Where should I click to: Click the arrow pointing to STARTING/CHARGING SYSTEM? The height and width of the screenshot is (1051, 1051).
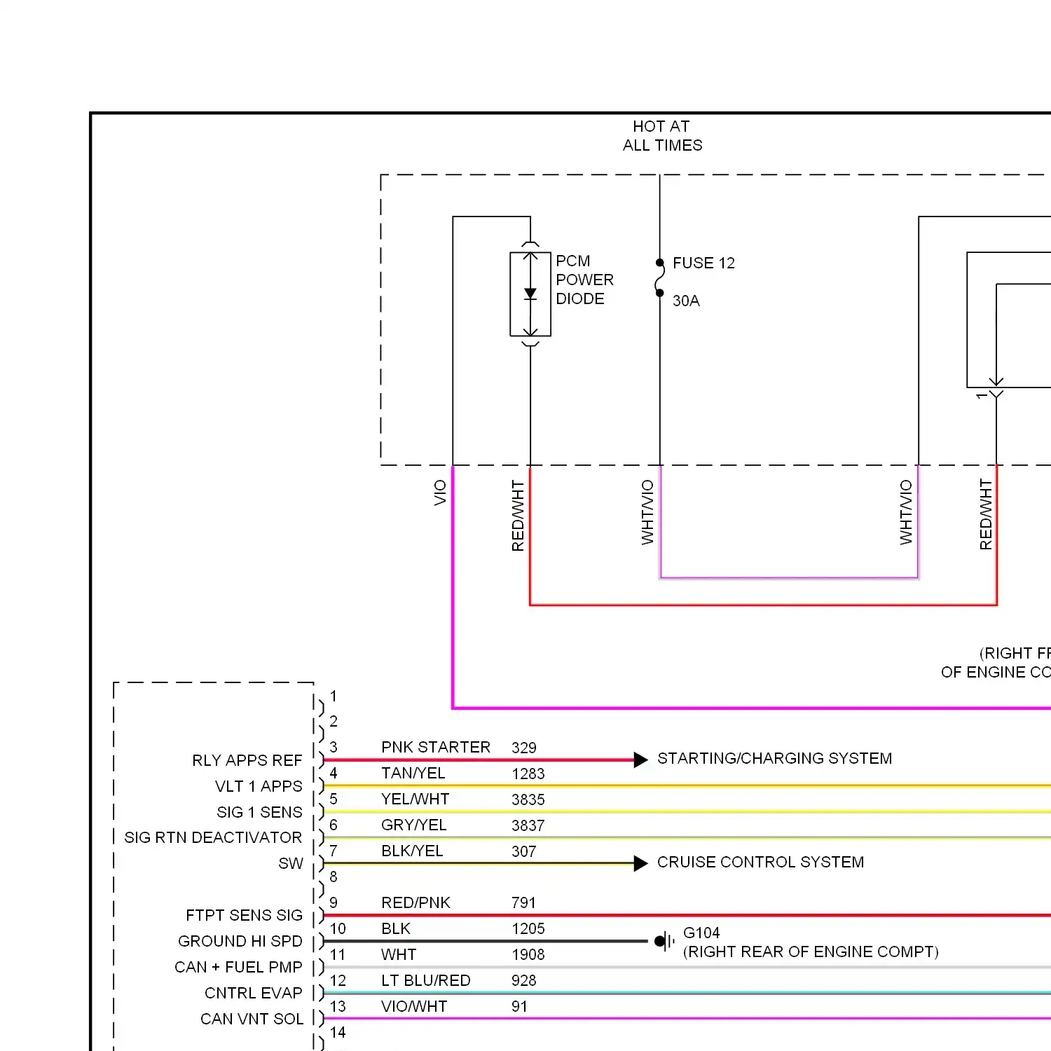pos(640,760)
